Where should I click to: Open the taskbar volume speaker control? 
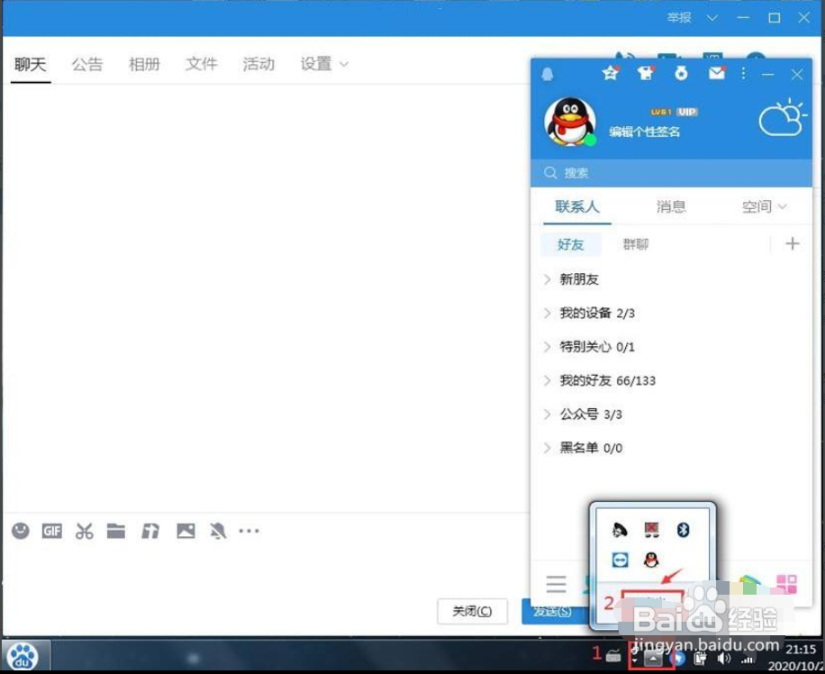pos(724,657)
